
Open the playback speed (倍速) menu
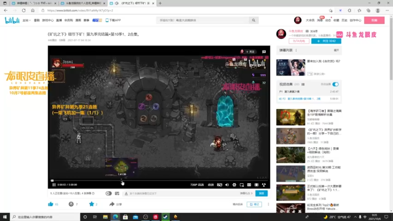point(211,185)
